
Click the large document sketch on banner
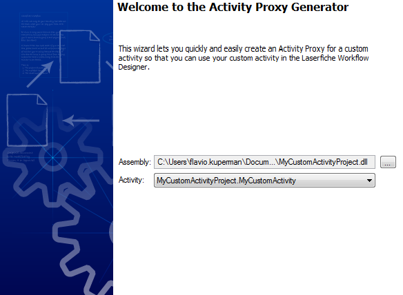tap(79, 57)
